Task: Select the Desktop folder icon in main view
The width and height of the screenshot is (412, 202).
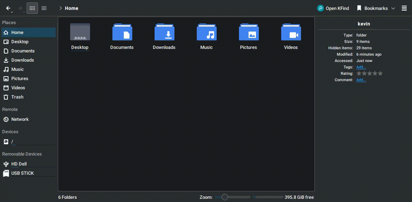Action: pos(80,32)
